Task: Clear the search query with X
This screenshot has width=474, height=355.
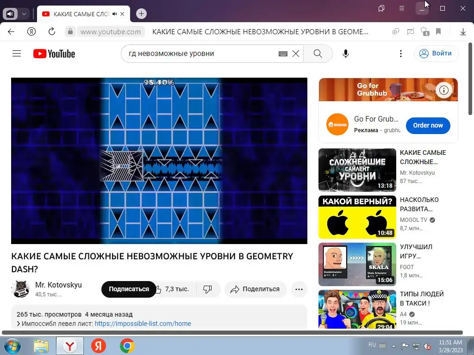Action: [x=296, y=54]
